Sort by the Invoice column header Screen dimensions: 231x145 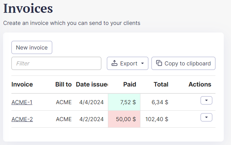tap(22, 84)
